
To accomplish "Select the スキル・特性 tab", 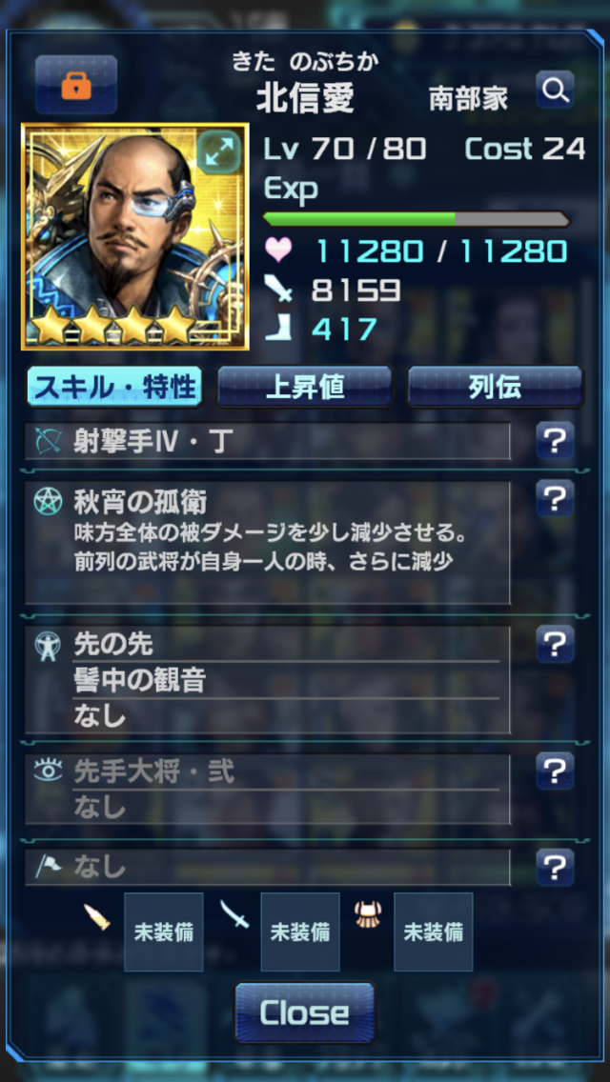I will pyautogui.click(x=114, y=387).
